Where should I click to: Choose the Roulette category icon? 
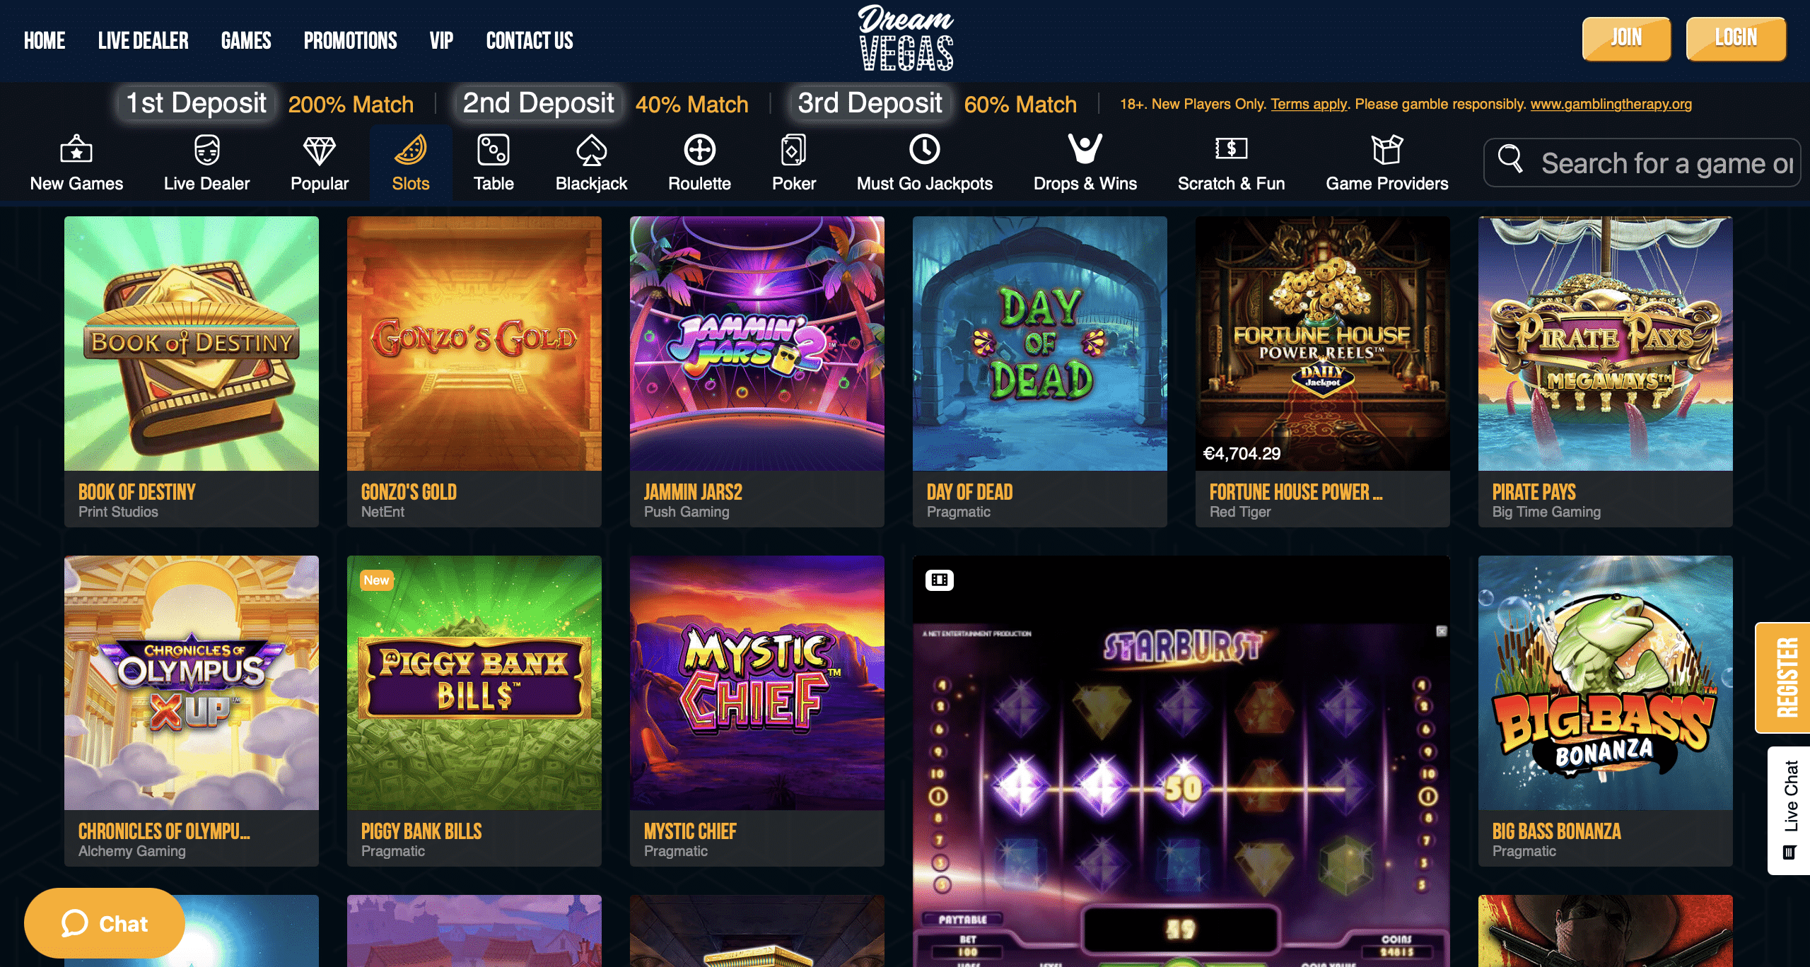pyautogui.click(x=699, y=150)
